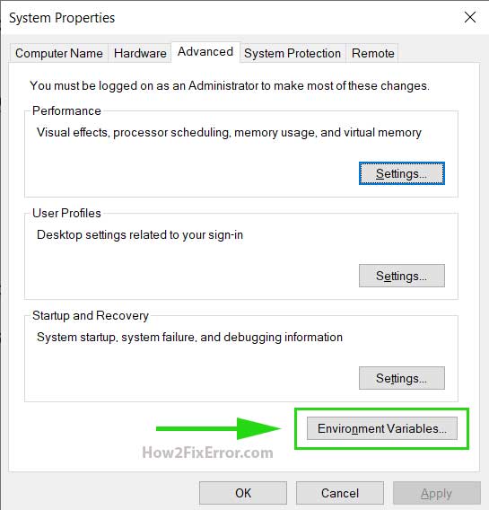Click the Administrator logon notice text
The height and width of the screenshot is (510, 489).
230,86
